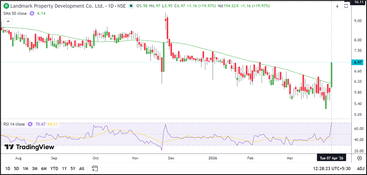Screen dimensions: 367x175
Task: Click the RSI 14 close indicator label
Action: [x=14, y=124]
